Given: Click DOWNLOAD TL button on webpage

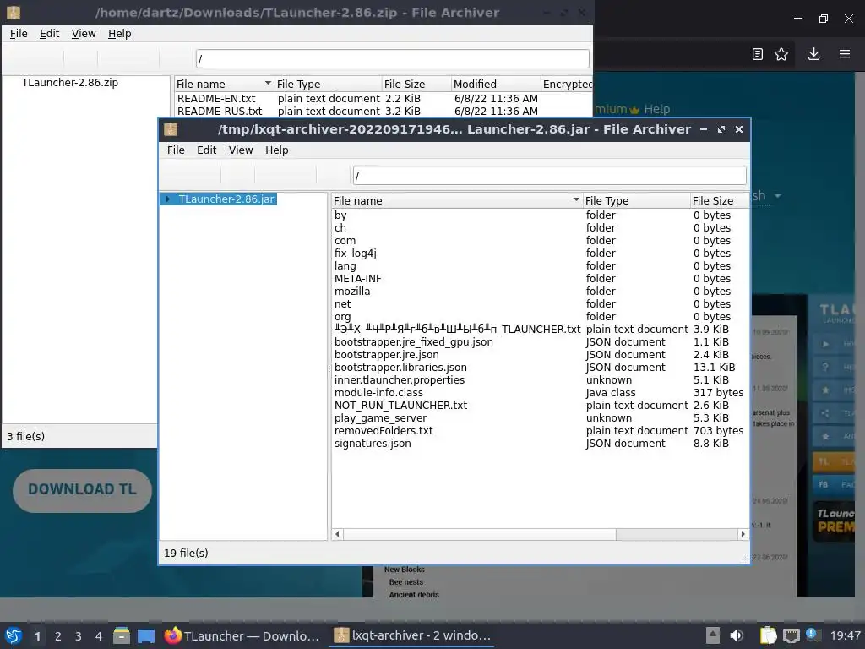Looking at the screenshot, I should [82, 490].
